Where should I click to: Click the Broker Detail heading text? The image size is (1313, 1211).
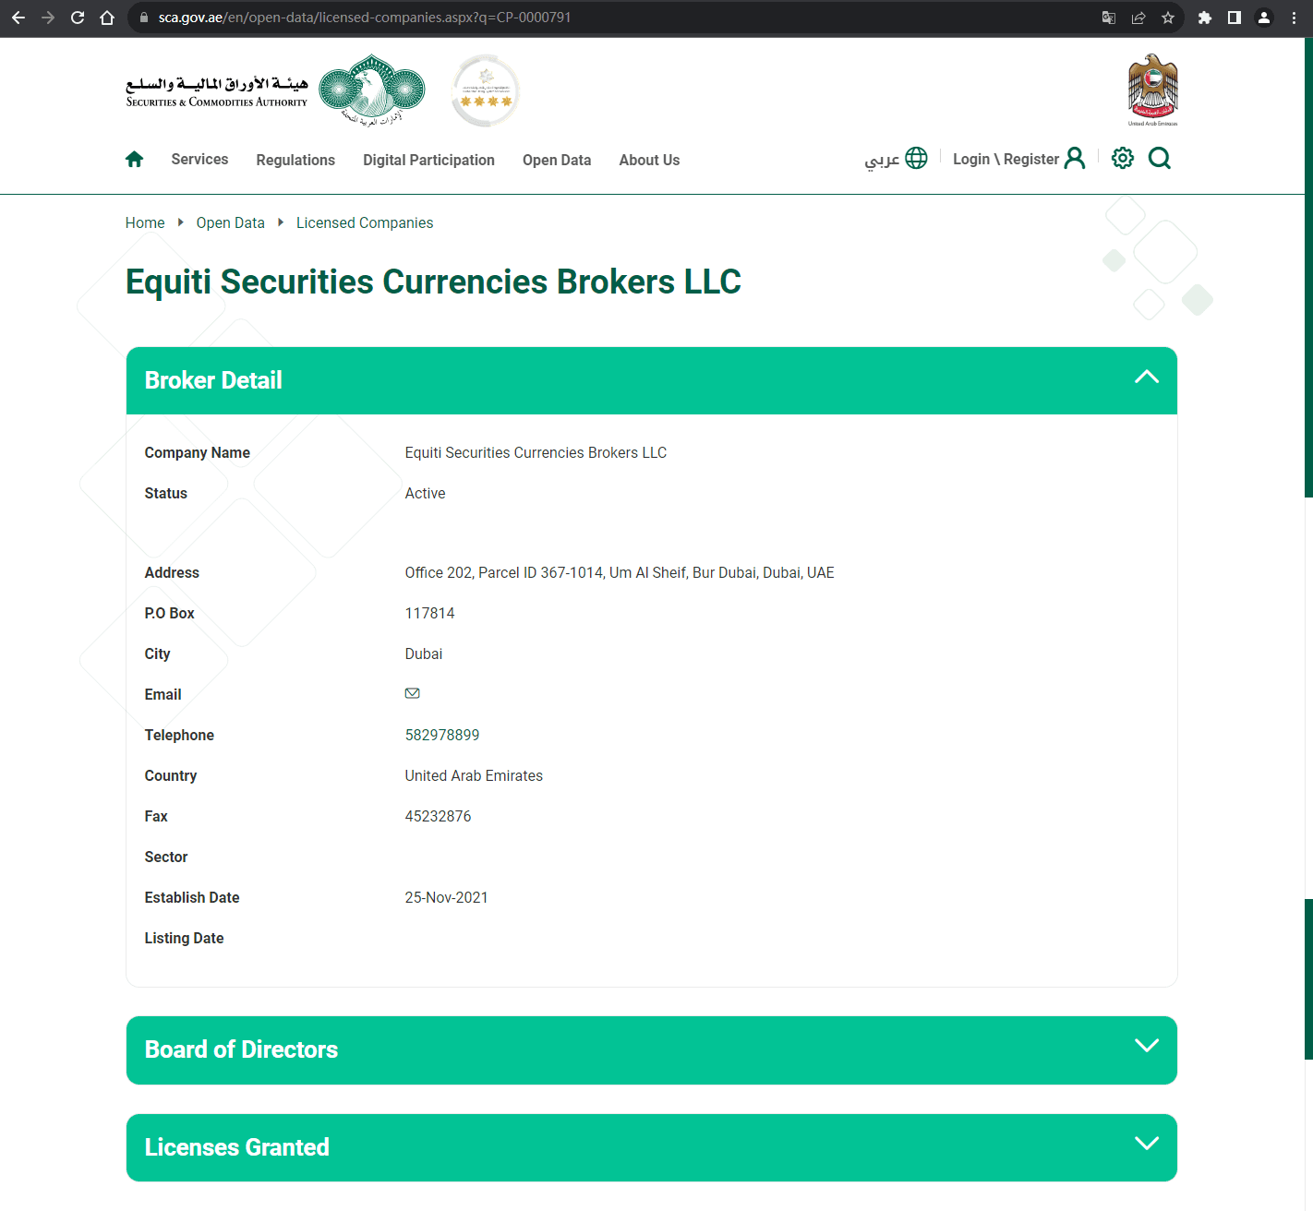(x=213, y=380)
